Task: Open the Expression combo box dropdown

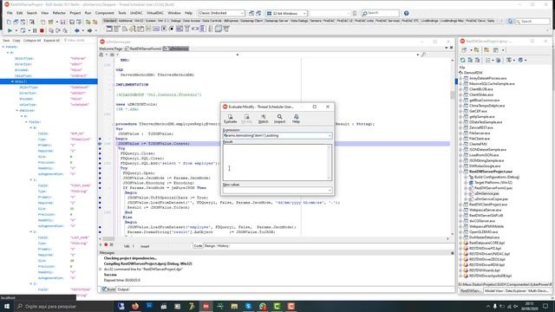Action: click(330, 135)
